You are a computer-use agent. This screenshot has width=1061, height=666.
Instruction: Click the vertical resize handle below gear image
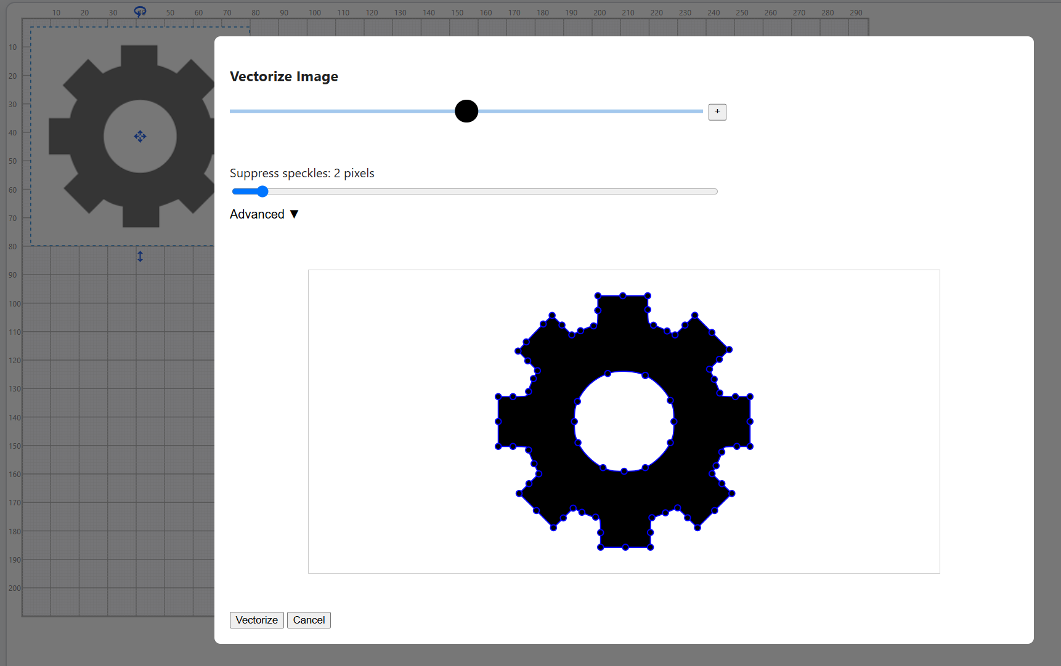point(140,257)
